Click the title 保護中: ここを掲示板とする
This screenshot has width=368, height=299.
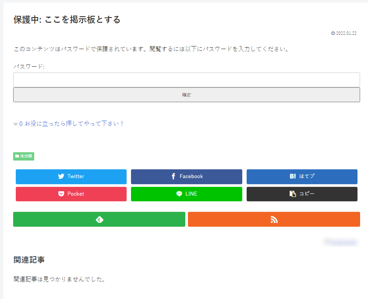67,20
